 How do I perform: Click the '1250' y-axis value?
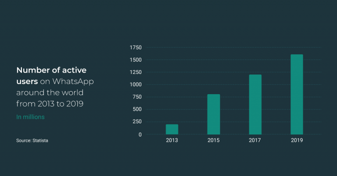(x=136, y=72)
